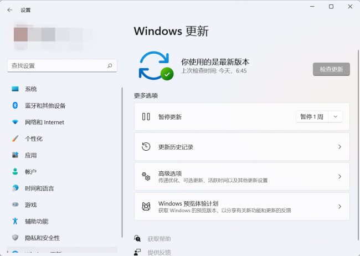Screen dimensions: 360x256
Task: Click the feedback person icon beside 提供反馈
Action: (x=137, y=252)
